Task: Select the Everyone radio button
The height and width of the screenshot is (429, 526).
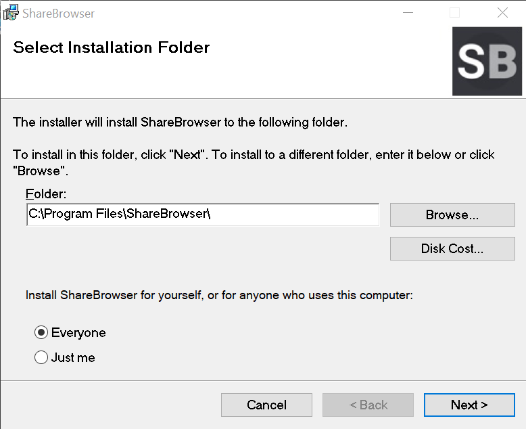Action: pyautogui.click(x=41, y=332)
